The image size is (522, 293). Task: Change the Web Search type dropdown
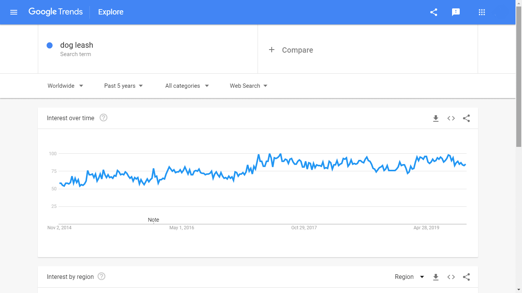pyautogui.click(x=248, y=86)
